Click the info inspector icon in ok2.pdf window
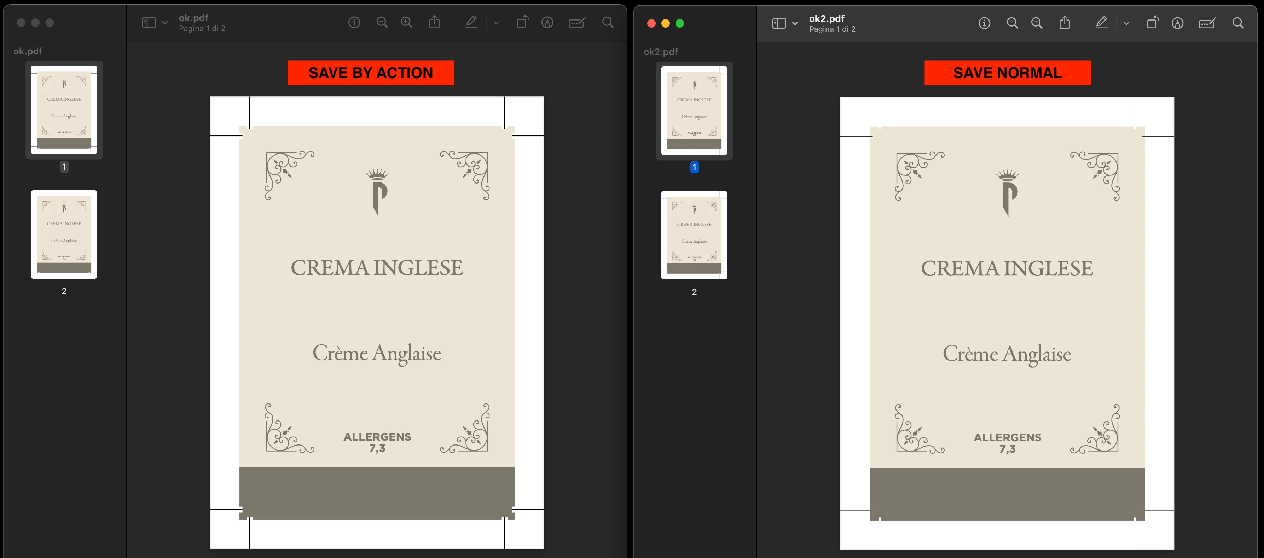The image size is (1264, 558). pyautogui.click(x=984, y=23)
